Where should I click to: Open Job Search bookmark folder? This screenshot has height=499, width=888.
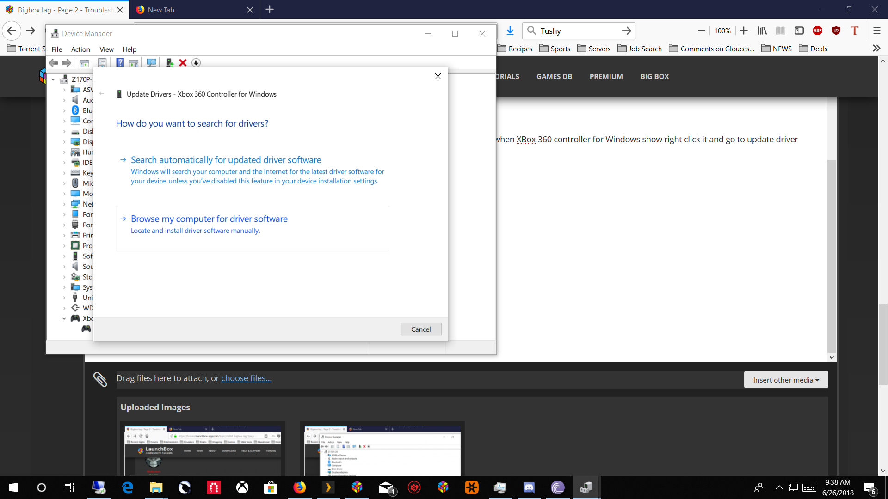[x=640, y=49]
